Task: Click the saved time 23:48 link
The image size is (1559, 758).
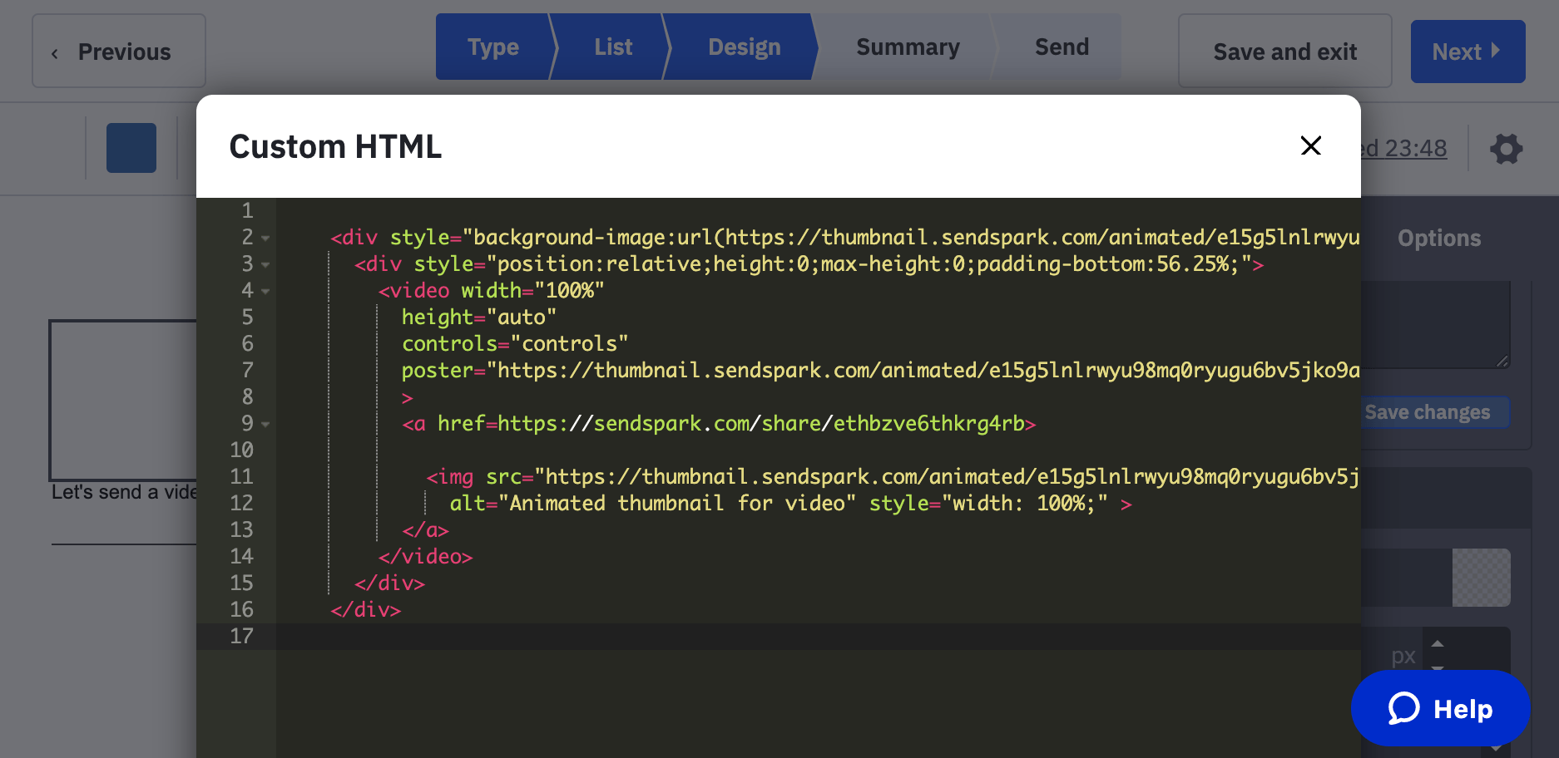Action: 1404,149
